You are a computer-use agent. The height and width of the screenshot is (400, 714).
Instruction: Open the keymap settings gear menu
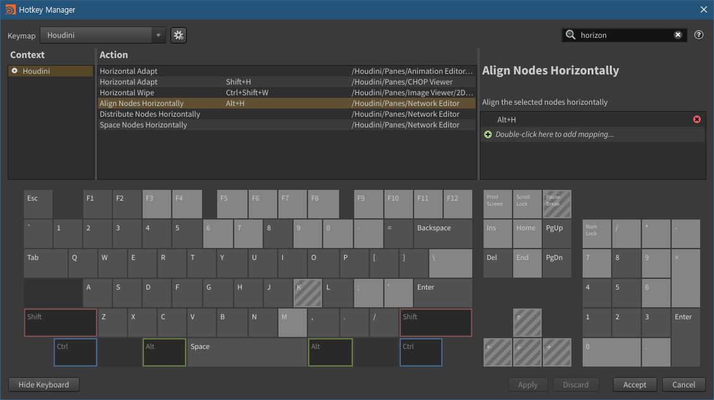tap(179, 35)
